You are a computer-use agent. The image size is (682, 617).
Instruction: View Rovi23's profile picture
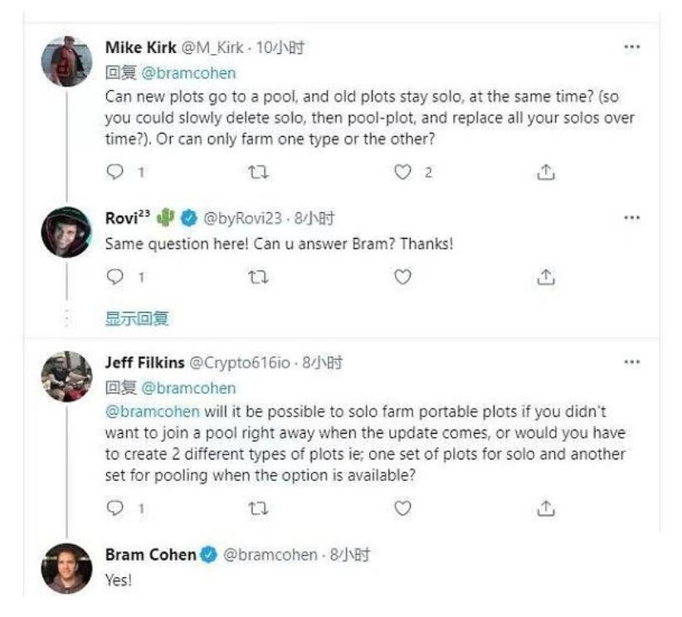click(66, 232)
